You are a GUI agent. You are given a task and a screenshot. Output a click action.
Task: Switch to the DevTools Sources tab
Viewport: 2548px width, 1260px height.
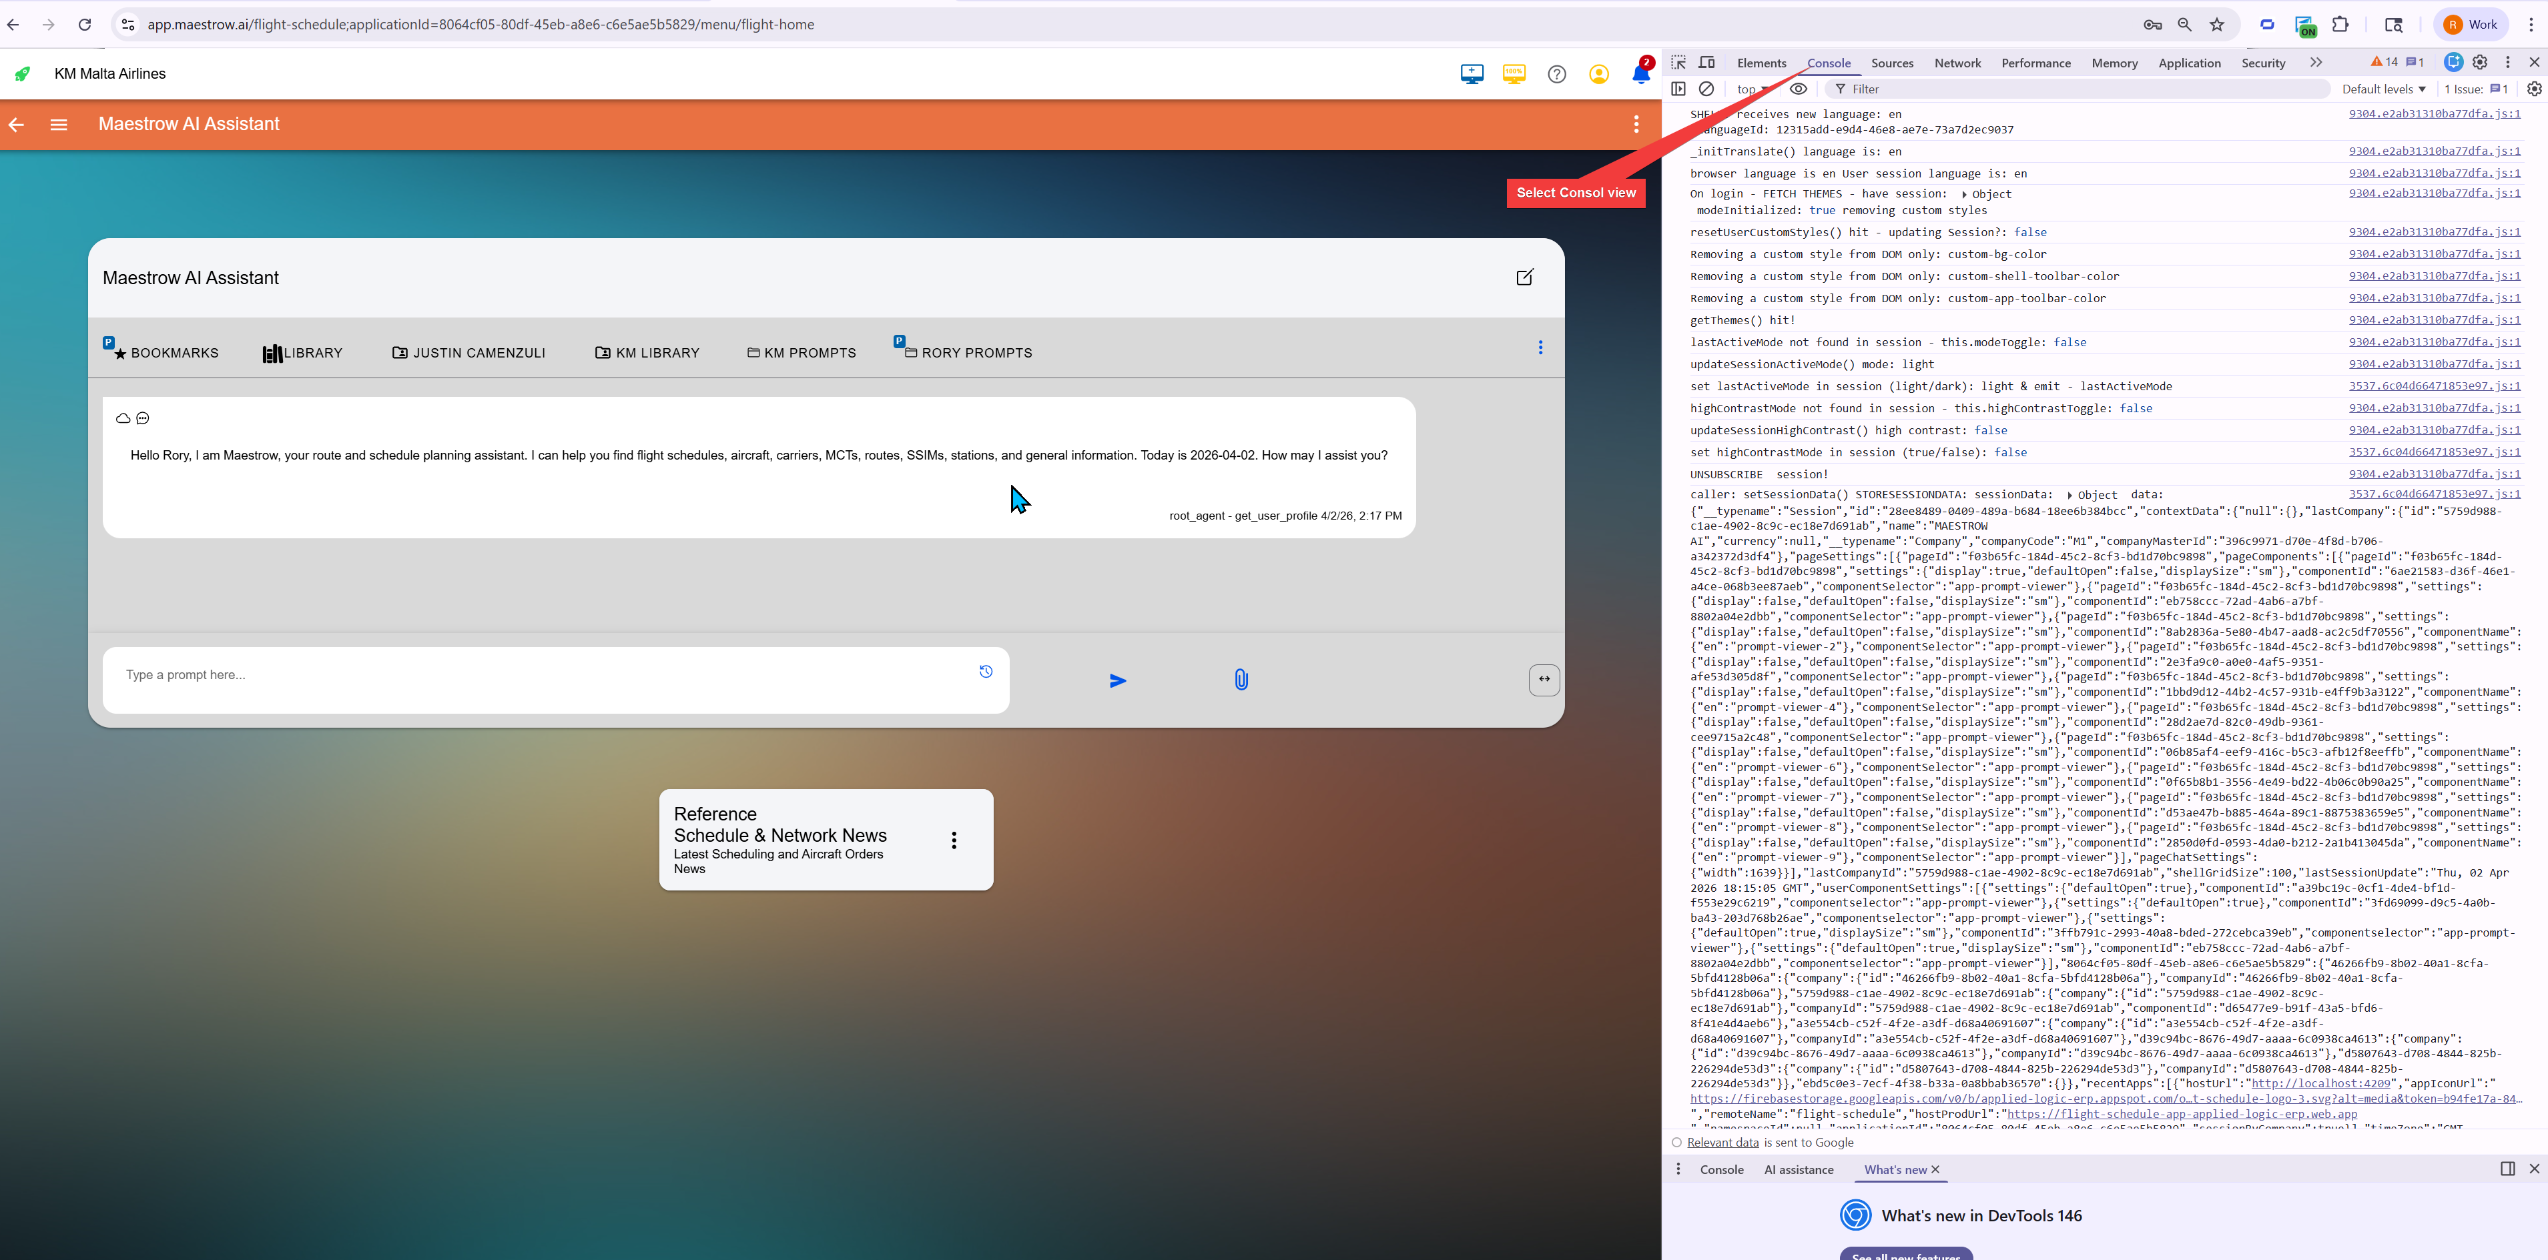pos(1892,63)
